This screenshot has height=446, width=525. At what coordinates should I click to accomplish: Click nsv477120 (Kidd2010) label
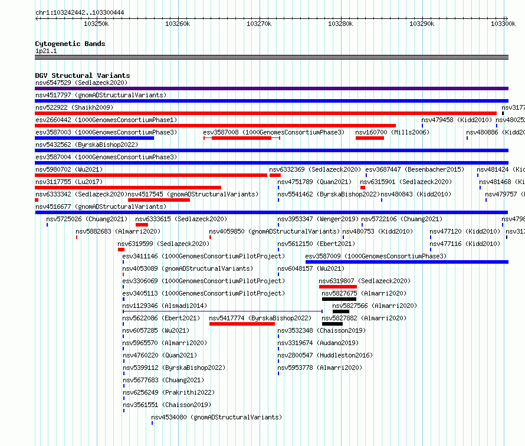click(465, 231)
